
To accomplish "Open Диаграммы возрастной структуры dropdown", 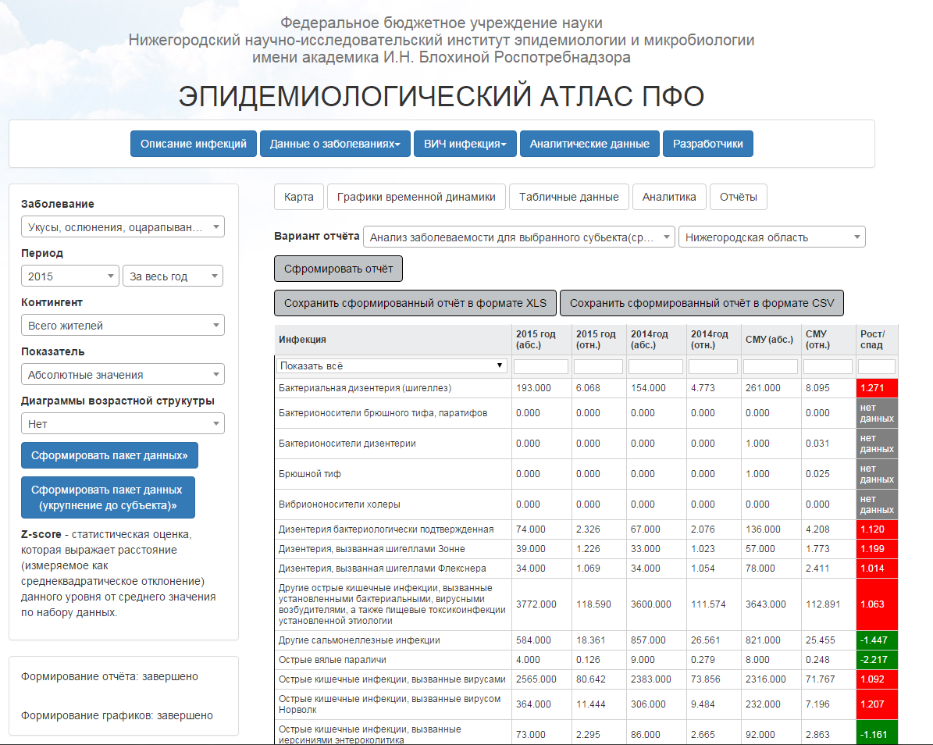I will [x=123, y=424].
